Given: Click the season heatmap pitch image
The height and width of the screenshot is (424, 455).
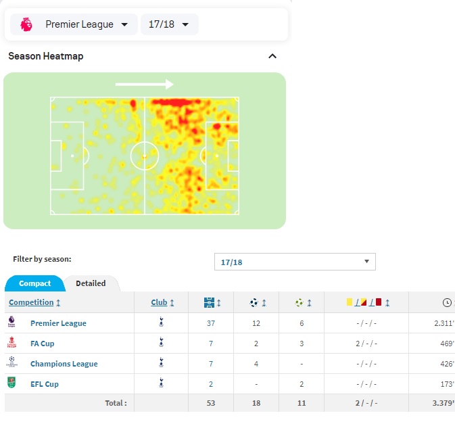Looking at the screenshot, I should (x=144, y=156).
